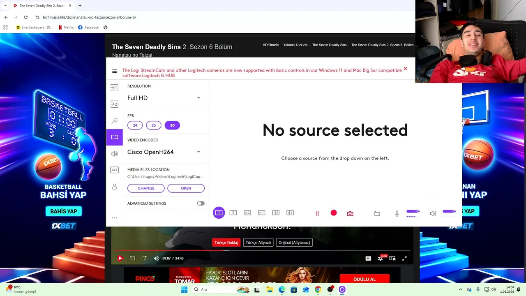Play the video in the player
This screenshot has height=296, width=526.
(x=120, y=258)
